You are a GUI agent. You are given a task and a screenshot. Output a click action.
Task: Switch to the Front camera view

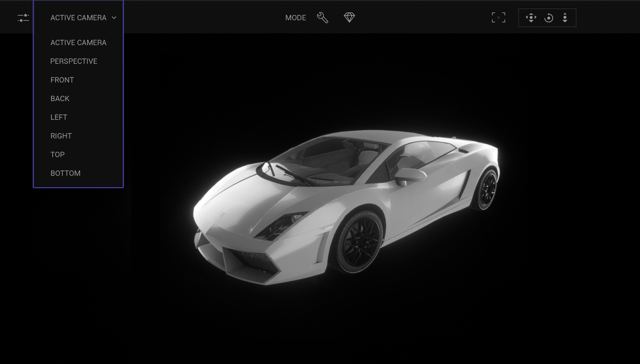[62, 80]
